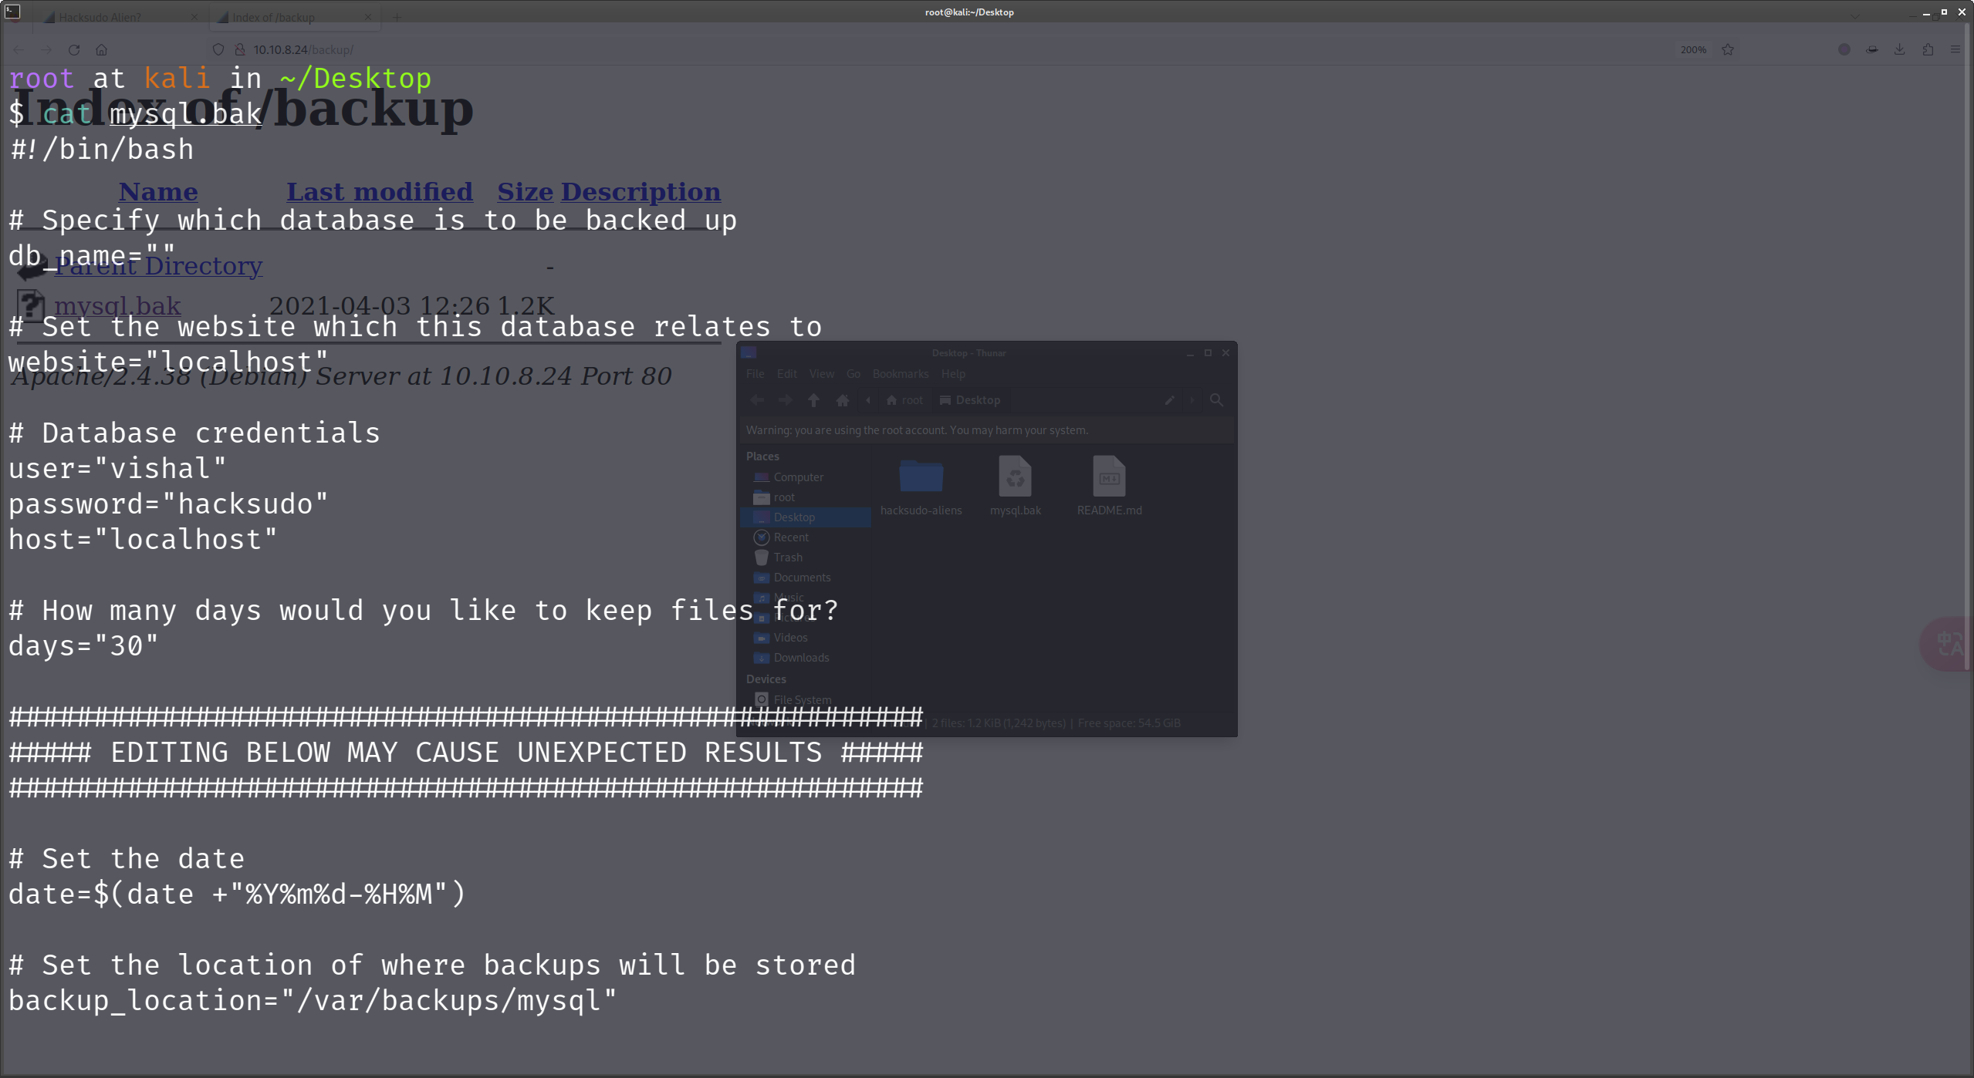Click the Desktop shortcut icon in sidebar
1974x1078 pixels.
click(794, 517)
